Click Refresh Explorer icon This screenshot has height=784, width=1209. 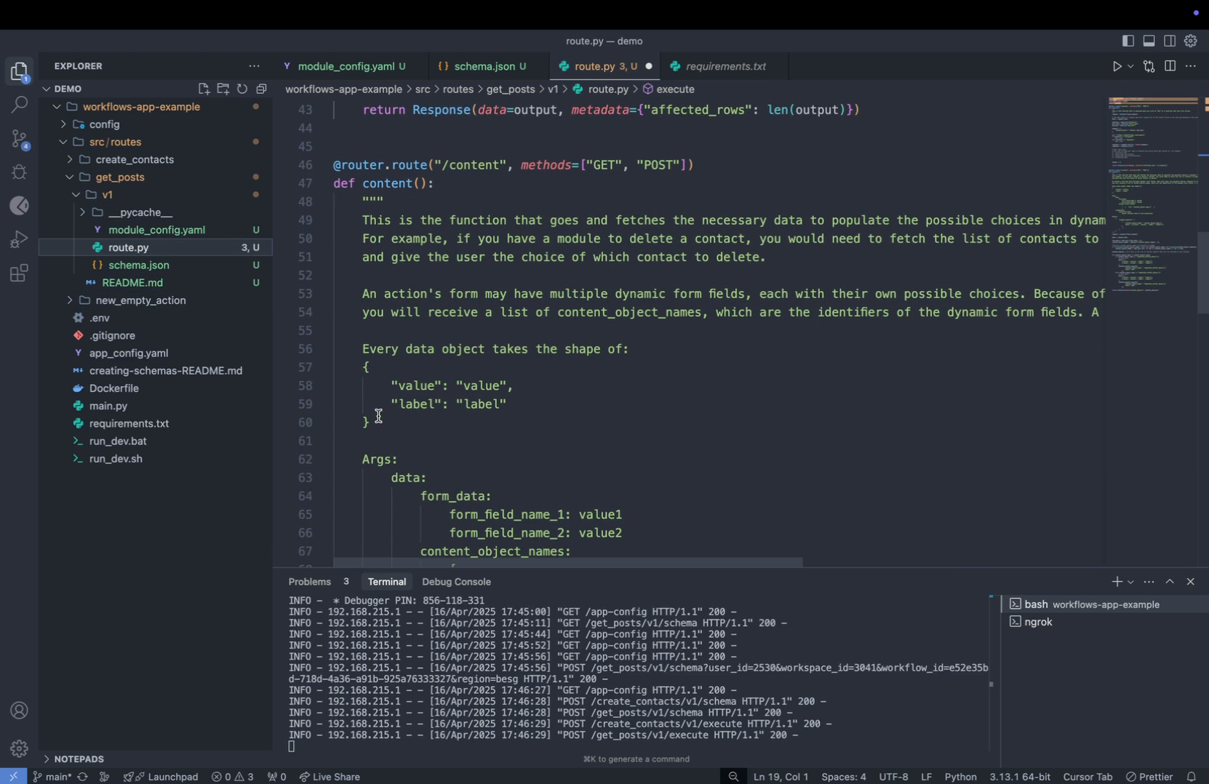(x=242, y=89)
